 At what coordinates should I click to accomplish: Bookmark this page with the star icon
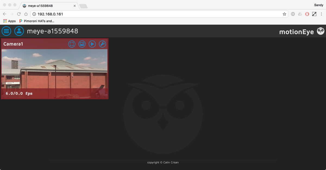point(284,14)
